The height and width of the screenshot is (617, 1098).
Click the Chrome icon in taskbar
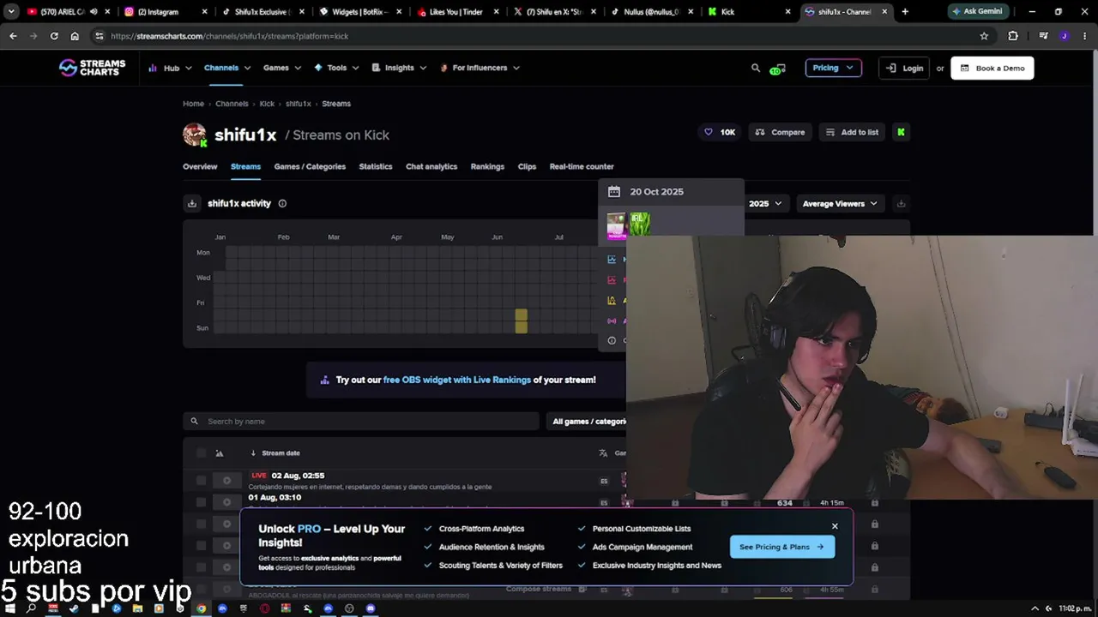click(x=201, y=608)
